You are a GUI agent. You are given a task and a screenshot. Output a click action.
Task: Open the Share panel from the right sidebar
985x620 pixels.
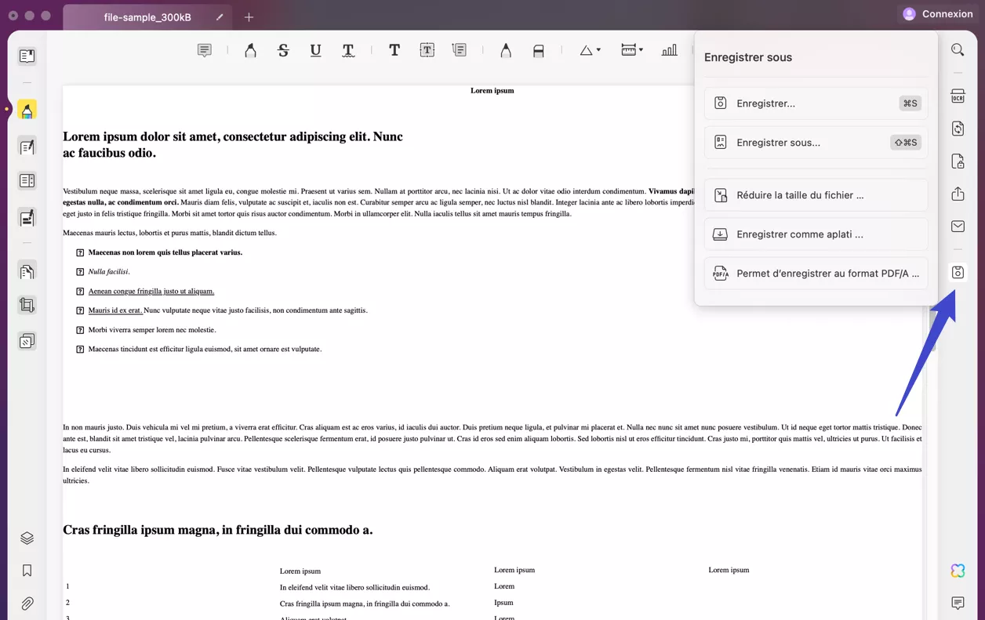point(958,194)
